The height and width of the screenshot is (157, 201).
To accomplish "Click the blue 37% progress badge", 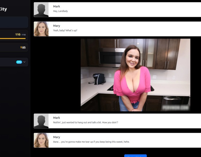I will (x=19, y=62).
